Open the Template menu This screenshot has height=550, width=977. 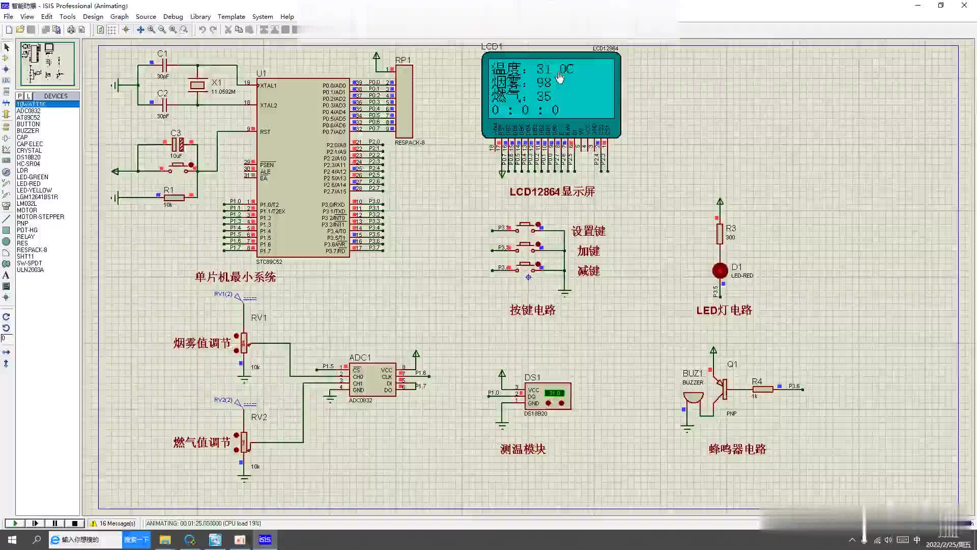point(232,16)
